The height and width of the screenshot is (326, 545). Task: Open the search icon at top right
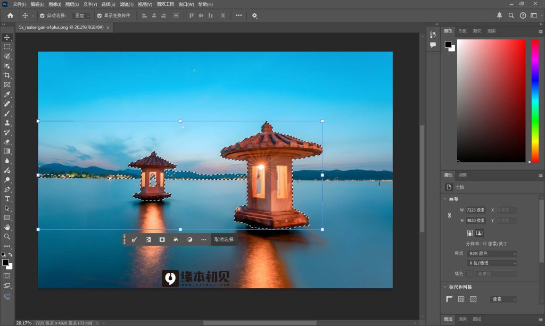(511, 15)
